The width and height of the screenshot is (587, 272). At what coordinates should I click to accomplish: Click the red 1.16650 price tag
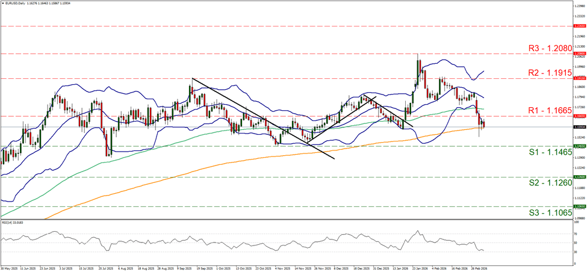(x=579, y=116)
